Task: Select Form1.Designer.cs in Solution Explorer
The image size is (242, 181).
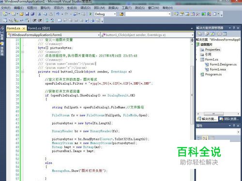Action: tap(223, 64)
